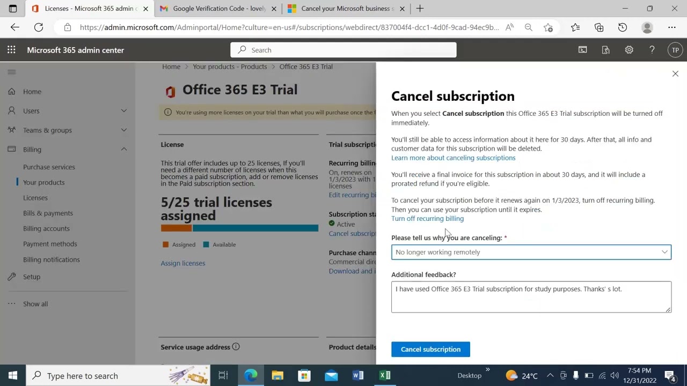Add this page to favorites star icon
The height and width of the screenshot is (386, 687).
click(x=548, y=27)
